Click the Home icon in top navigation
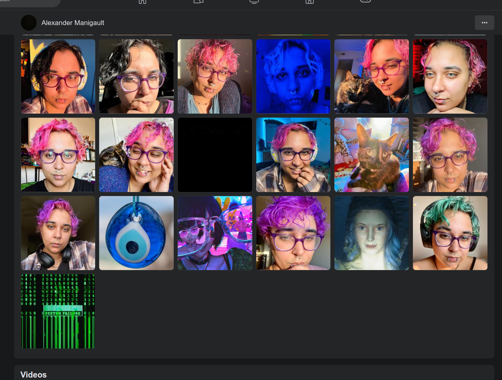 tap(142, 2)
